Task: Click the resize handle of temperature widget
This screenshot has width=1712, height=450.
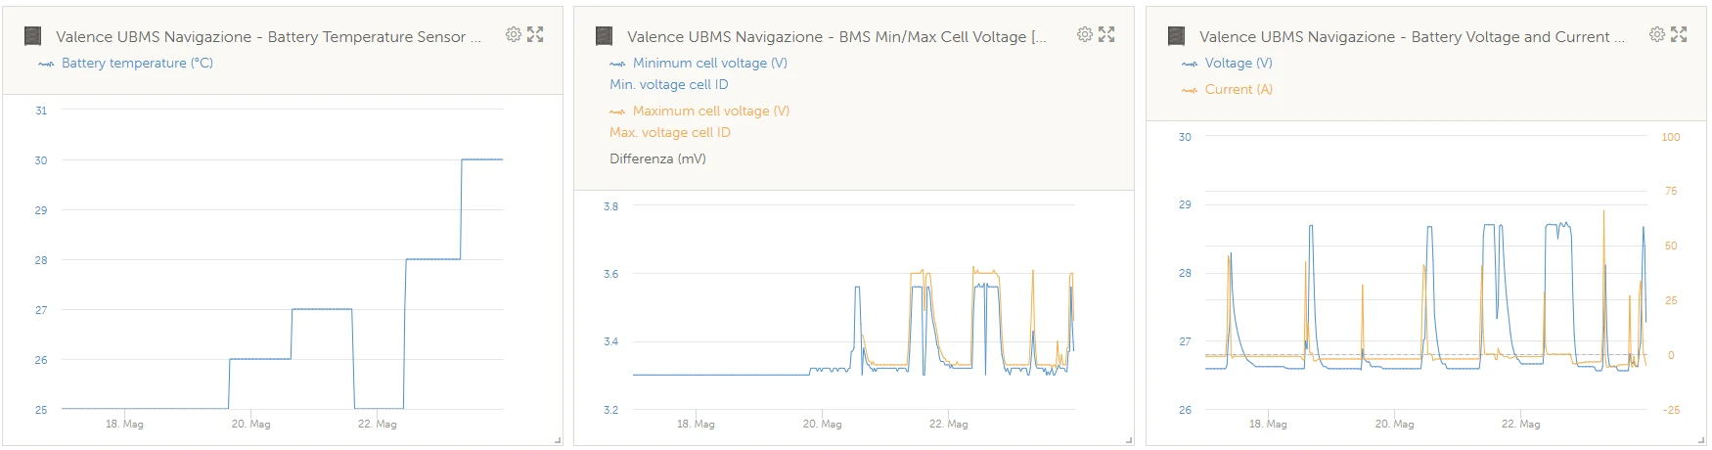Action: tap(558, 441)
